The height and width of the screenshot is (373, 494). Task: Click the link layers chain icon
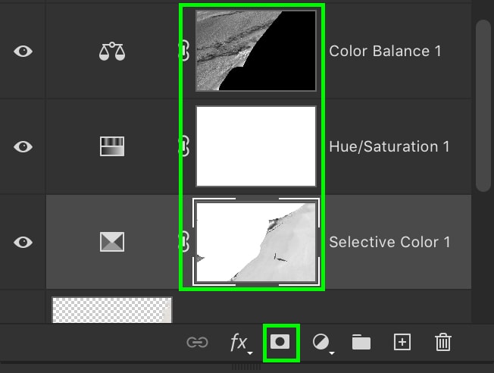(197, 342)
